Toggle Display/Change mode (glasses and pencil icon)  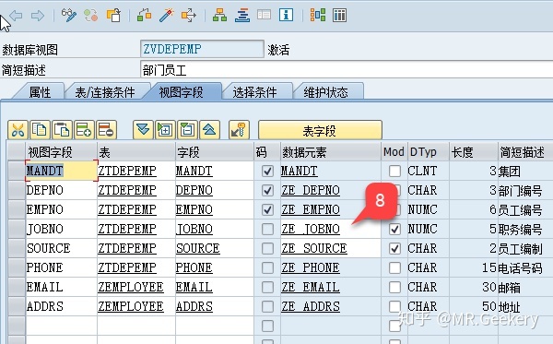pos(69,15)
